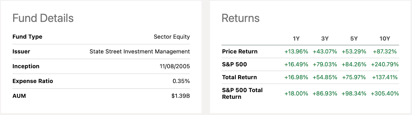Select the $1.39B AUM value
Screen dimensions: 412x115
(181, 96)
